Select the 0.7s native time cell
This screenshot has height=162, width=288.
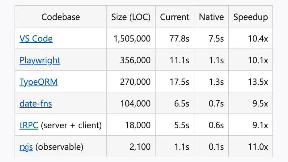click(x=211, y=103)
